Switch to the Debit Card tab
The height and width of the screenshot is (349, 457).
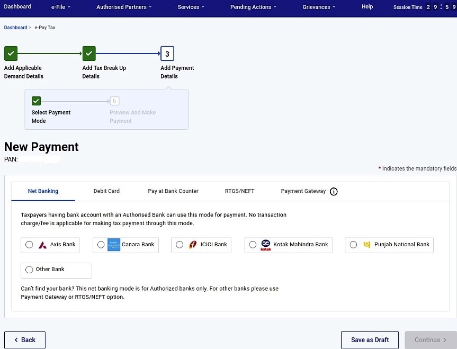(106, 191)
